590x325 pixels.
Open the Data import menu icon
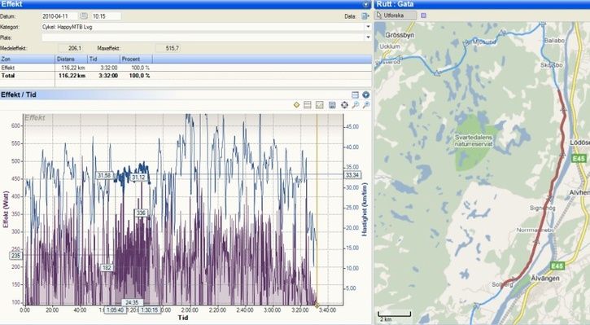(365, 16)
